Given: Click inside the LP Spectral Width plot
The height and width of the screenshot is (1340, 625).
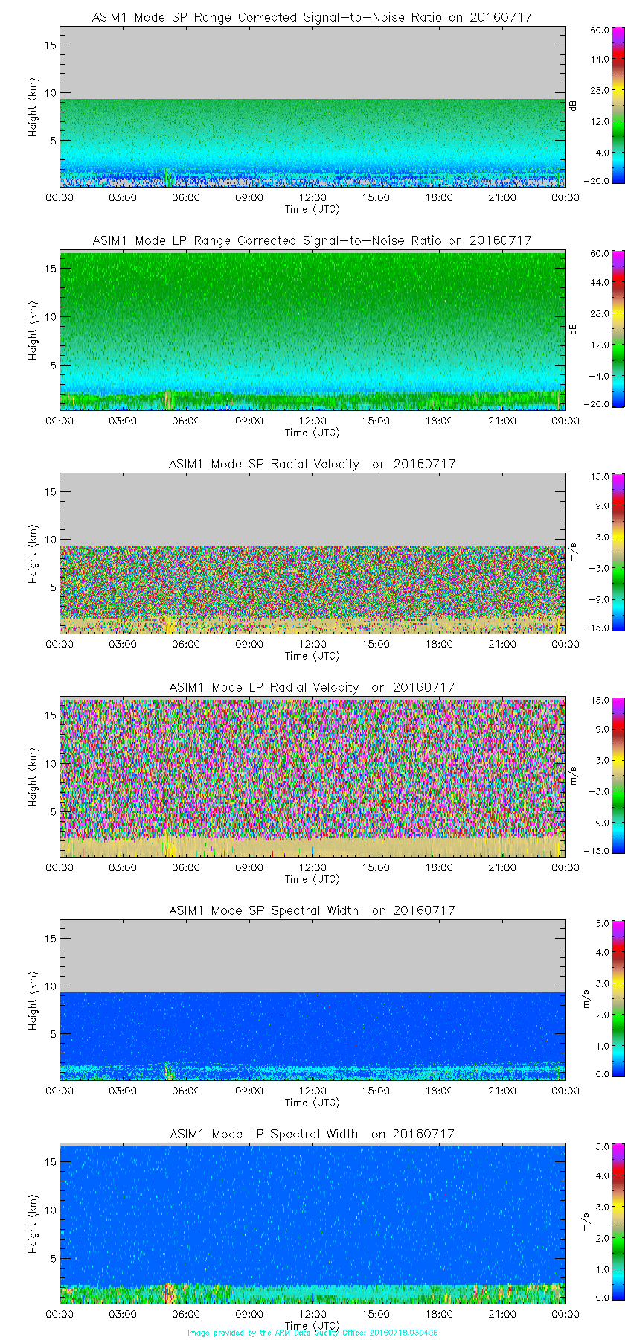Looking at the screenshot, I should click(312, 1213).
